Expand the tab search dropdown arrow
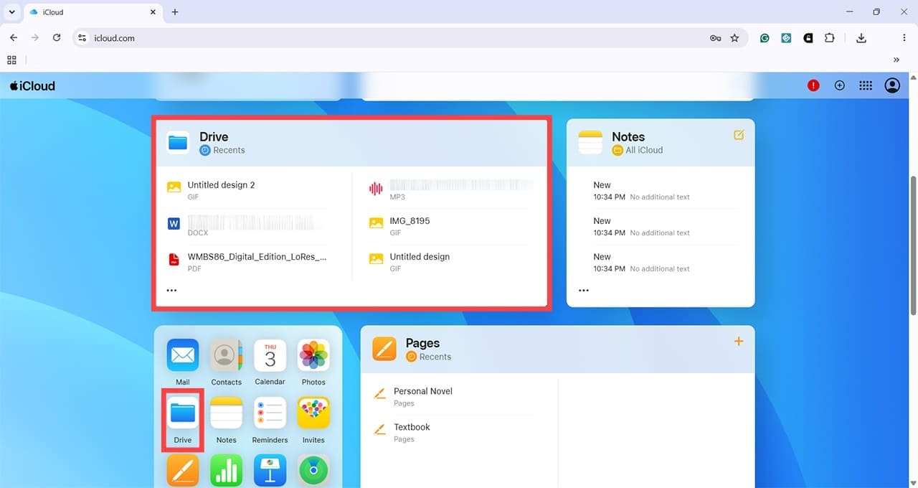Image resolution: width=918 pixels, height=488 pixels. point(12,12)
